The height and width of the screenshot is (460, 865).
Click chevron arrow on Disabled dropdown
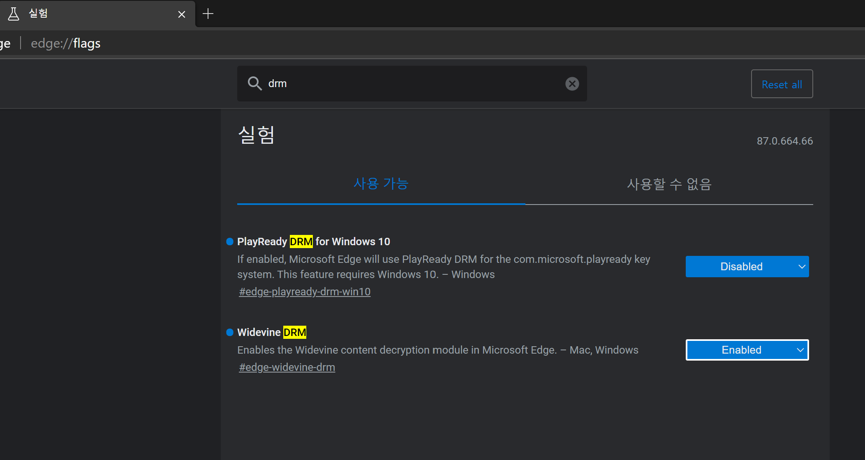pyautogui.click(x=801, y=267)
